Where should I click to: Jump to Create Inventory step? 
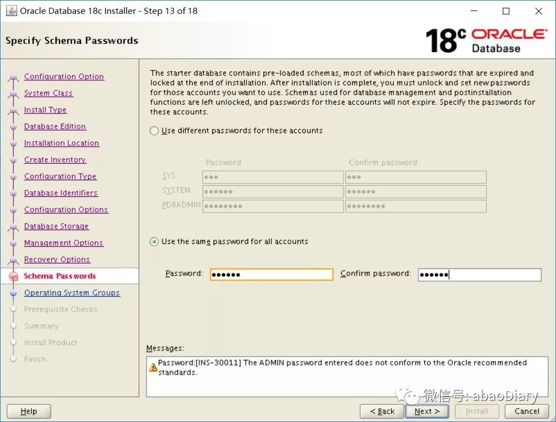(55, 160)
